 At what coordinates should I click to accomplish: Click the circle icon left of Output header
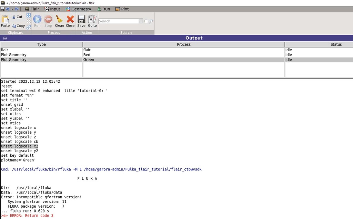pyautogui.click(x=5, y=38)
